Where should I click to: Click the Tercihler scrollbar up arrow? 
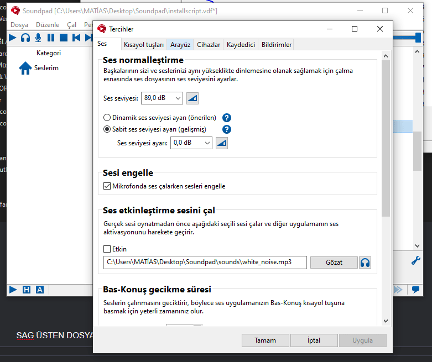tap(386, 56)
